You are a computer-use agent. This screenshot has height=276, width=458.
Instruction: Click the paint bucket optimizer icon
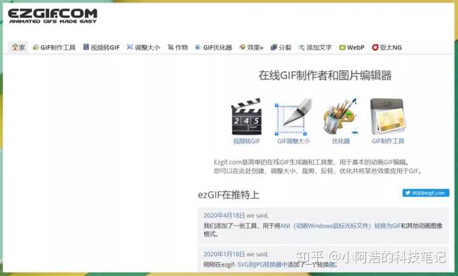pyautogui.click(x=340, y=117)
